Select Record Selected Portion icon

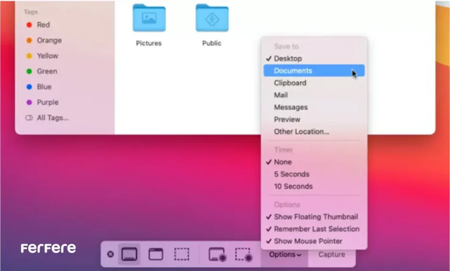[243, 255]
